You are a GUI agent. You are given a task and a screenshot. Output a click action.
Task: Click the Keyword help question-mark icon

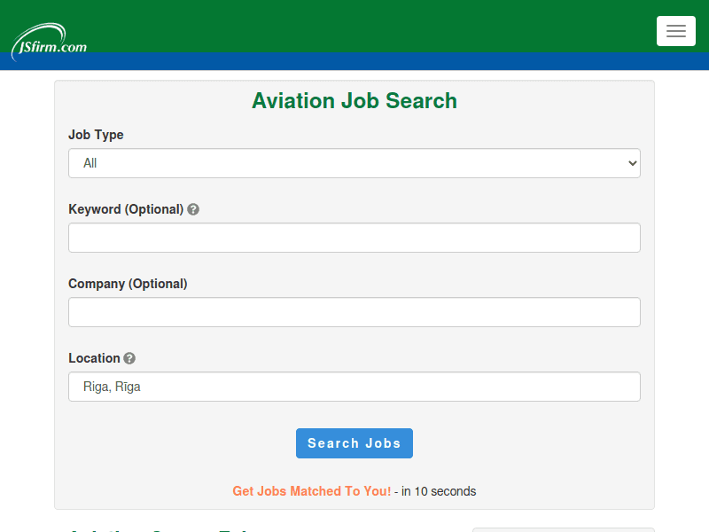click(x=193, y=210)
